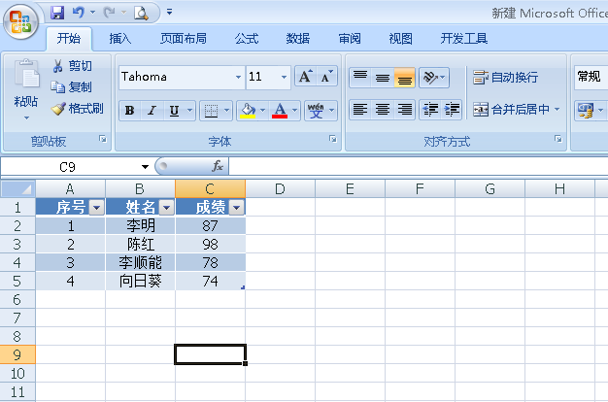
Task: Click the Format Painter brush icon
Action: coord(58,109)
